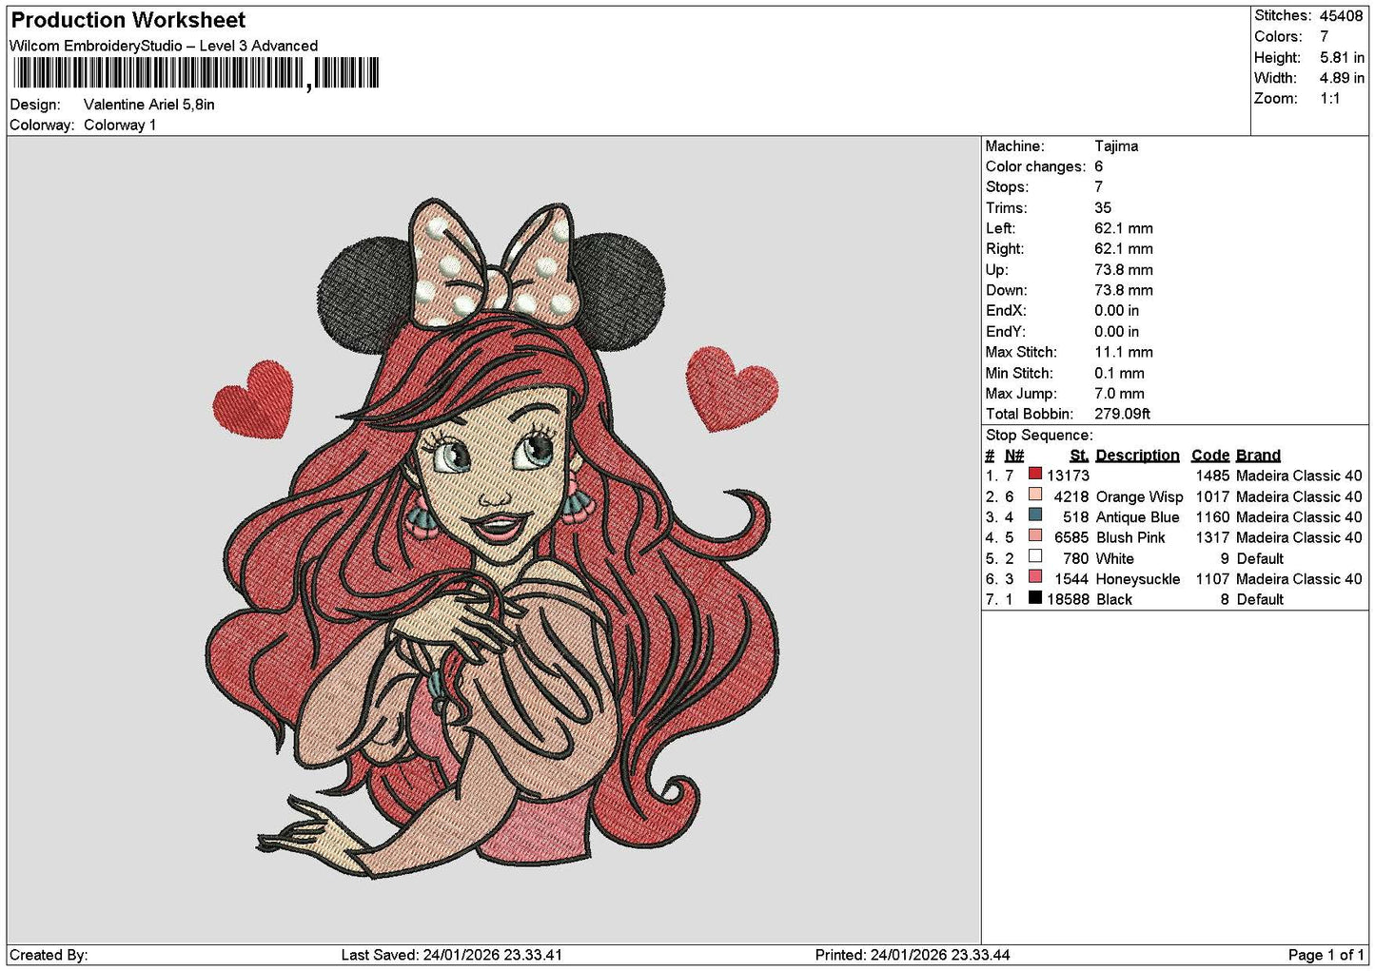Screen dimensions: 1375x971
Task: Click the Max Jump value 7.0 mm
Action: coord(1119,394)
